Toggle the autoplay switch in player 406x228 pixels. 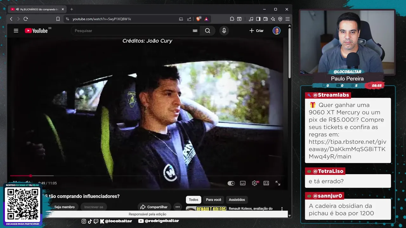(231, 183)
